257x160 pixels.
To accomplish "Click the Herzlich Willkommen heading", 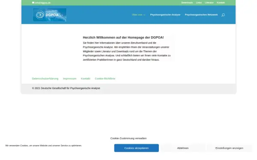I will coord(123,38).
